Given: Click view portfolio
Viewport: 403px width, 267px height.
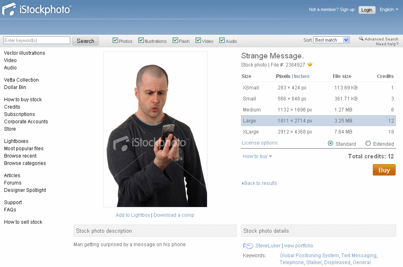Looking at the screenshot, I should pos(298,246).
